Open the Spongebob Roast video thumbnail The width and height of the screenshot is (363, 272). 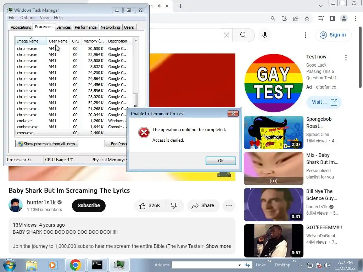coord(273,132)
